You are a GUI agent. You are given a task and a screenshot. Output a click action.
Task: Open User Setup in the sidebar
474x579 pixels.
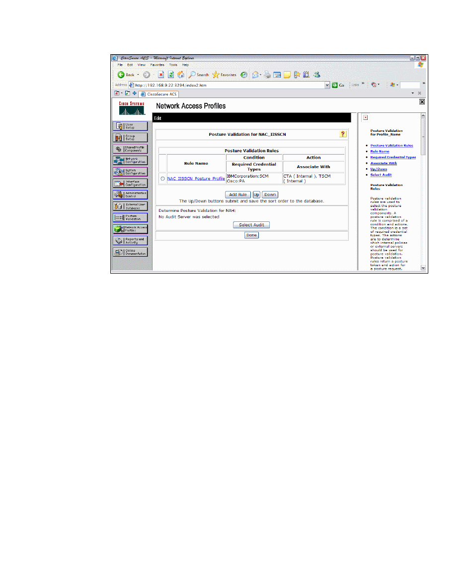tap(130, 126)
